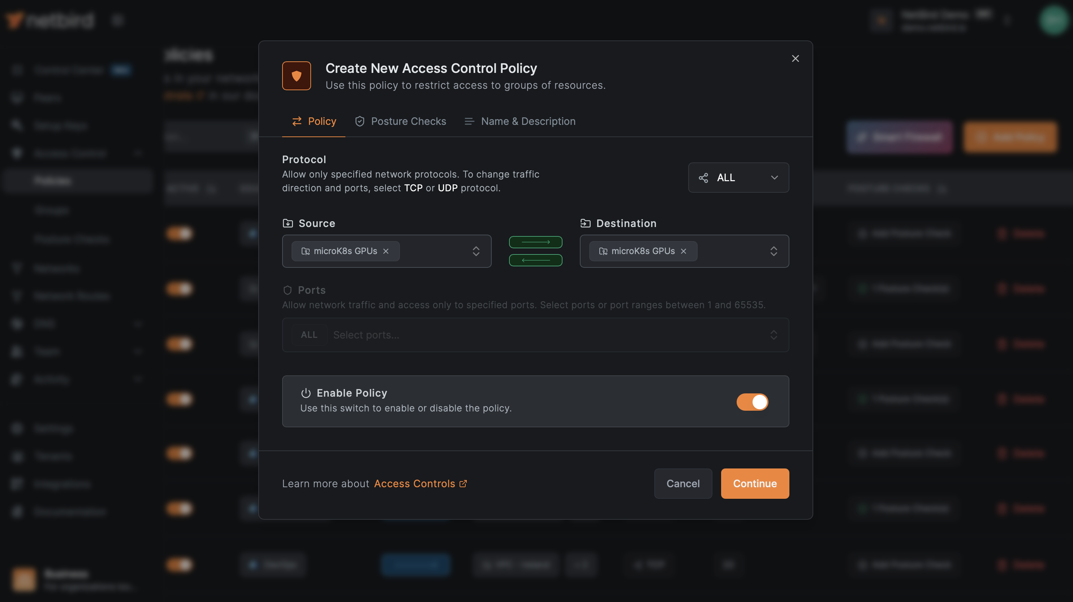Click the Destination folder icon

pos(585,223)
